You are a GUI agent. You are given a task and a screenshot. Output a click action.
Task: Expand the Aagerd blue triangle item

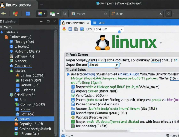click(68, 74)
